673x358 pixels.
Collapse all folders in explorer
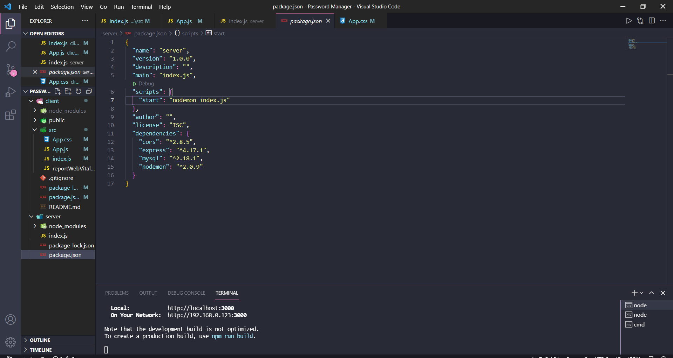tap(89, 91)
